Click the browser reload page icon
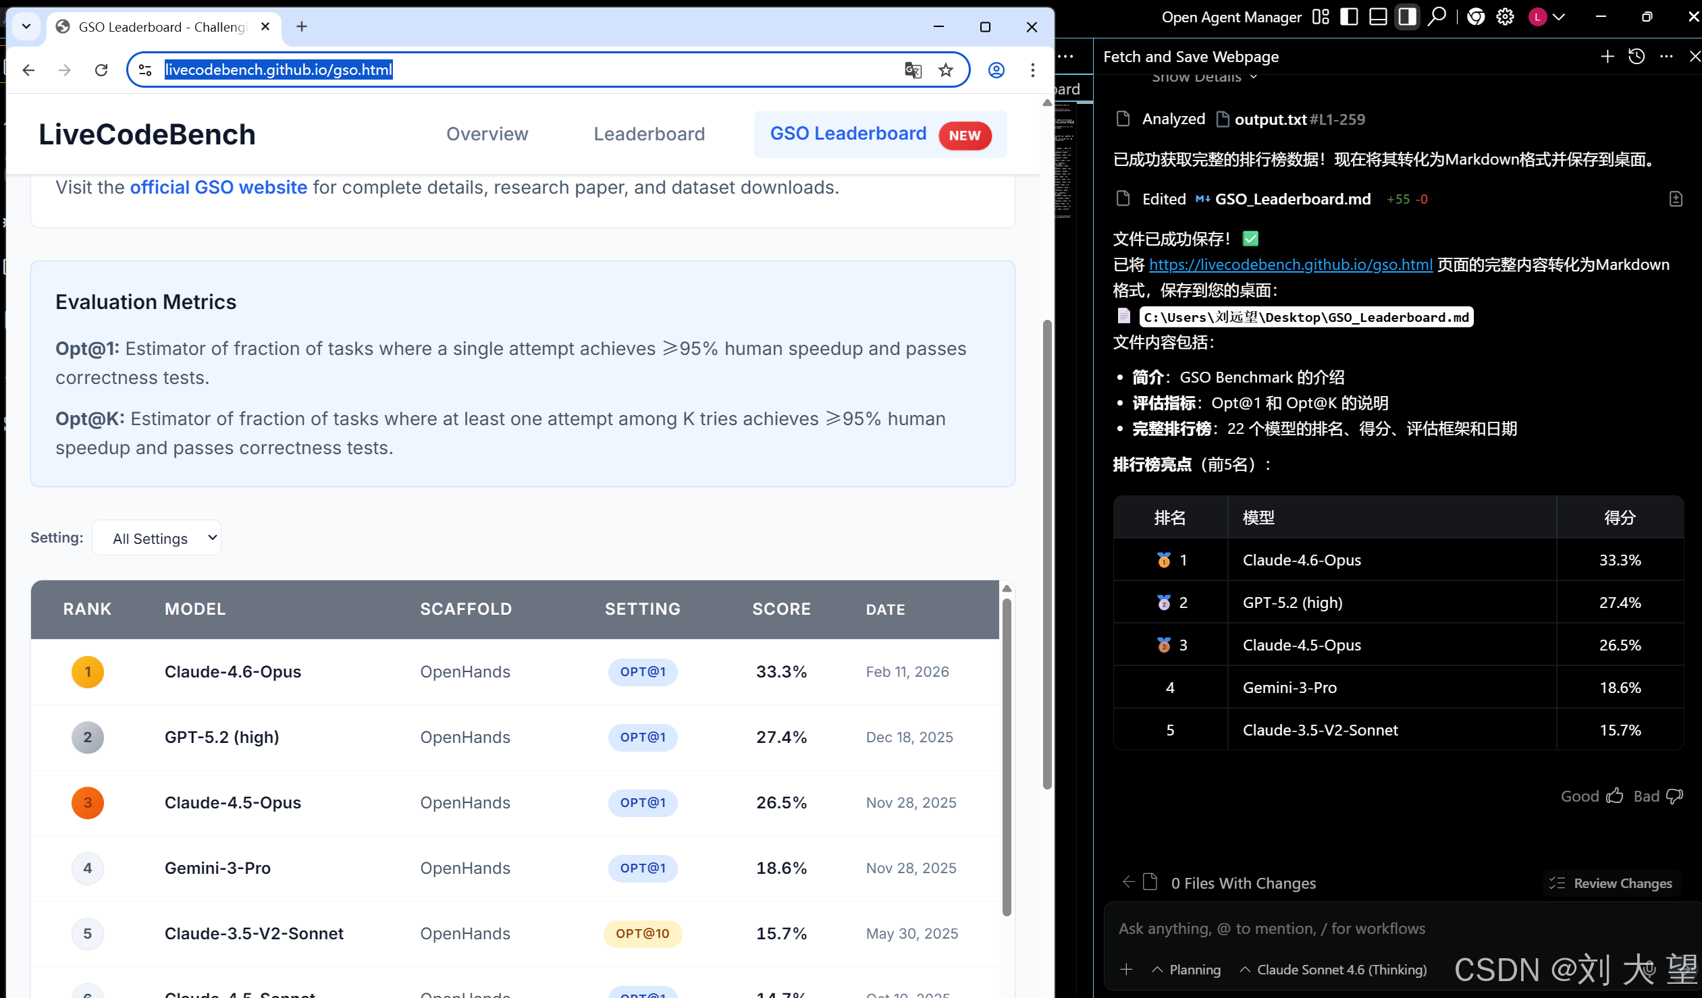Screen dimensions: 1702x998 [x=101, y=70]
